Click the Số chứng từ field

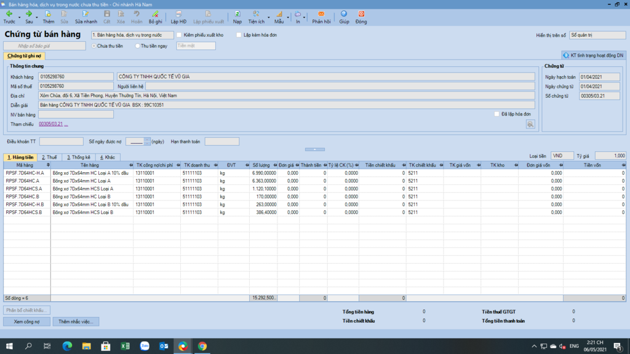click(x=599, y=96)
